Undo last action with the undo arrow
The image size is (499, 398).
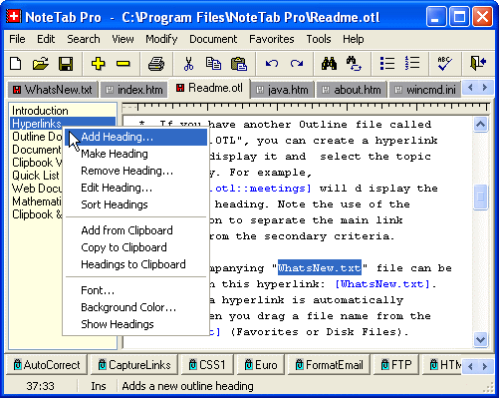tap(272, 63)
